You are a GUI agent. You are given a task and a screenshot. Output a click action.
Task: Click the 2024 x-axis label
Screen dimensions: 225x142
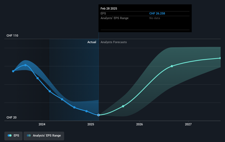[x=42, y=124]
